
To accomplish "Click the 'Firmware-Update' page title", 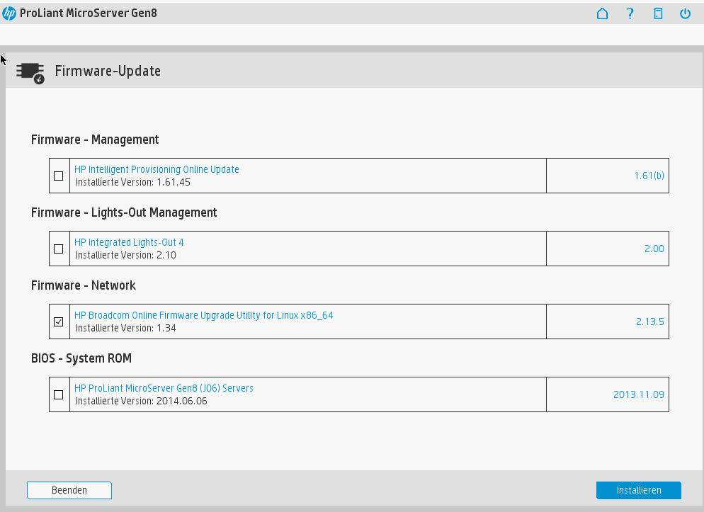I will pos(108,71).
